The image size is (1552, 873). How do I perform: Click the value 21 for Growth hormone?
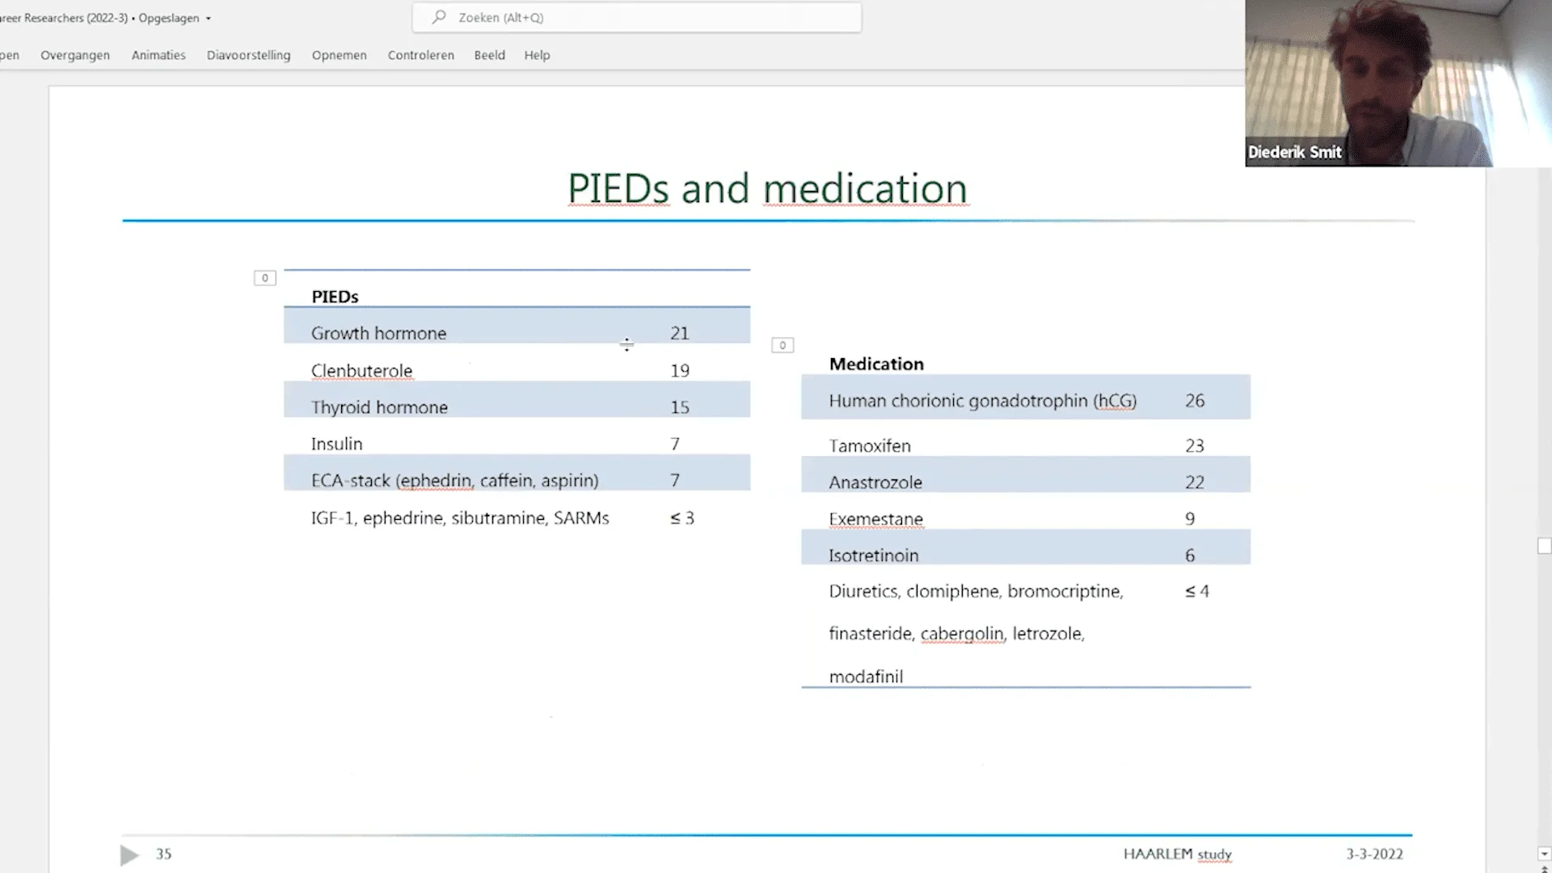(x=680, y=333)
